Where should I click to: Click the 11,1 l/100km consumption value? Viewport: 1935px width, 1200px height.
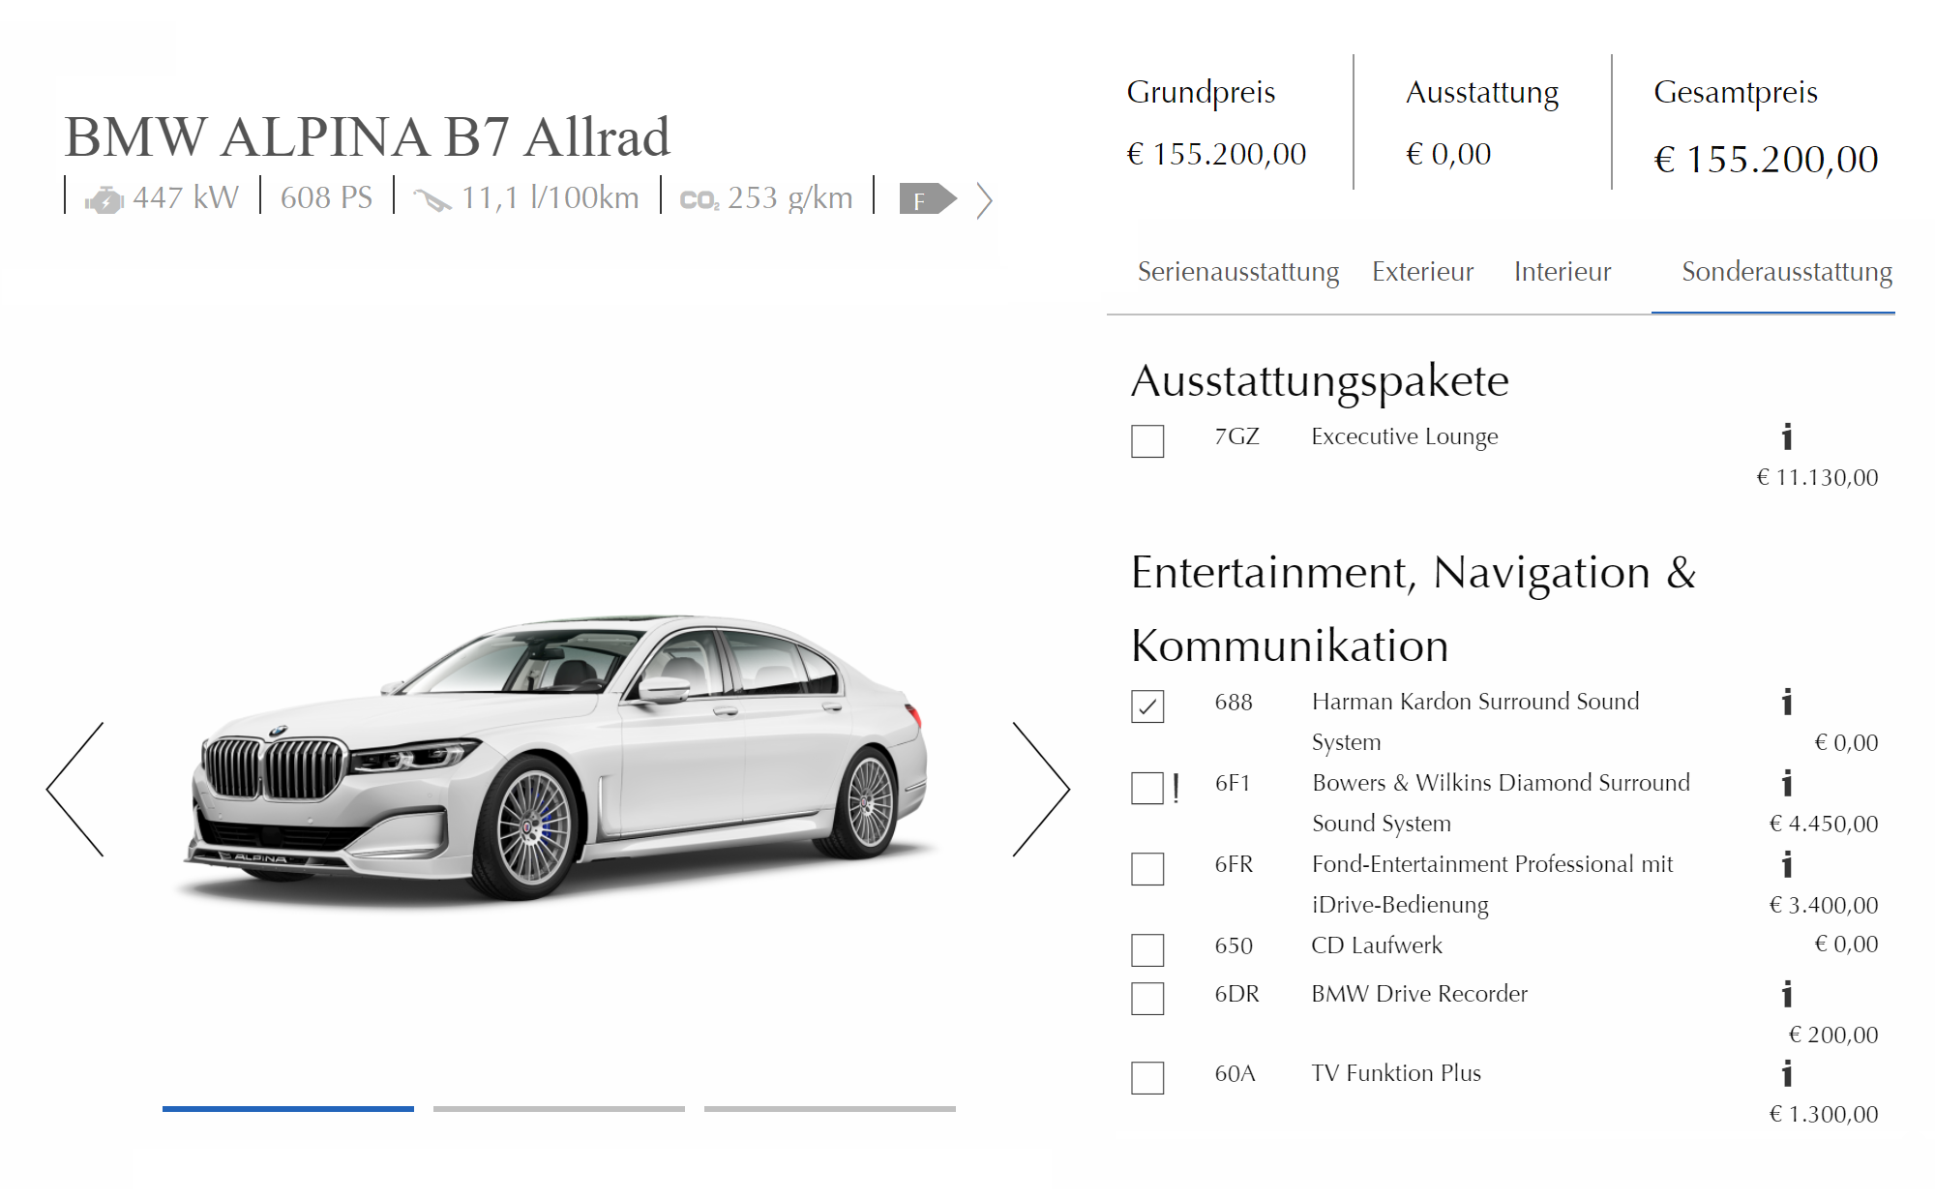(550, 197)
